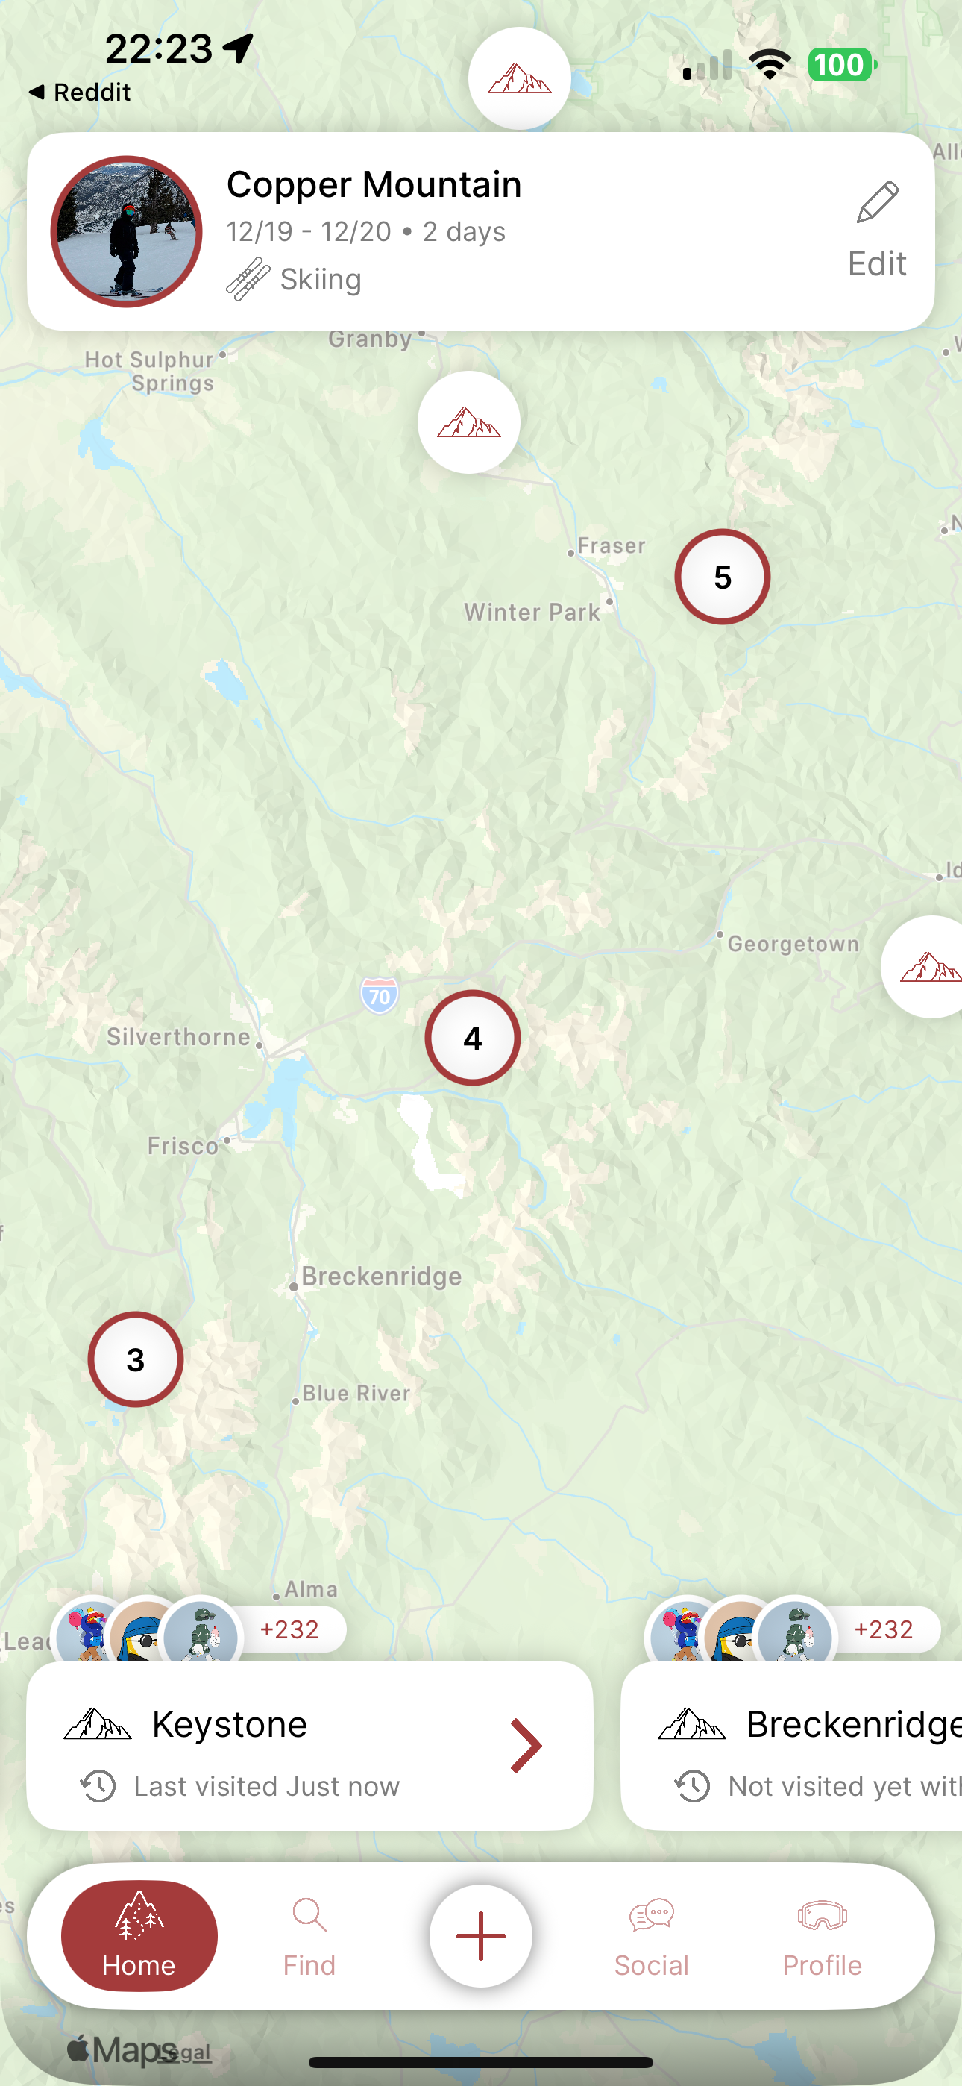Screen dimensions: 962x2086
Task: Open the cluster marker showing 5
Action: [x=723, y=577]
